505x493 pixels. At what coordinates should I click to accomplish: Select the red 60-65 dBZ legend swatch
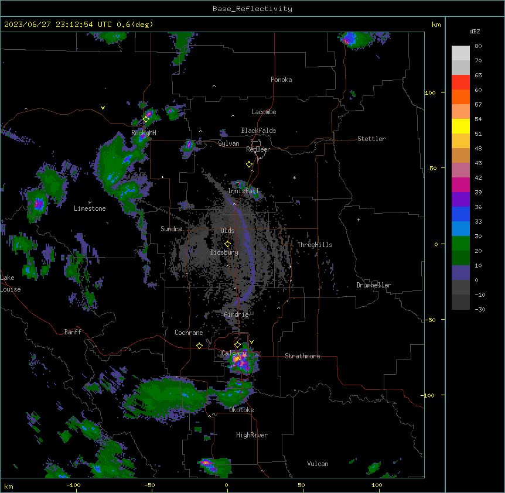click(x=460, y=83)
